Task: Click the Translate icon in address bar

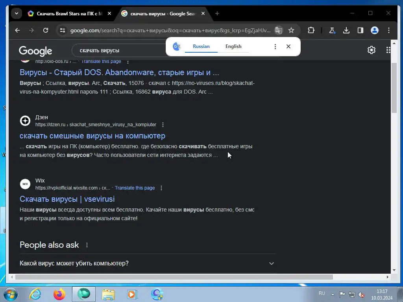Action: click(x=279, y=30)
